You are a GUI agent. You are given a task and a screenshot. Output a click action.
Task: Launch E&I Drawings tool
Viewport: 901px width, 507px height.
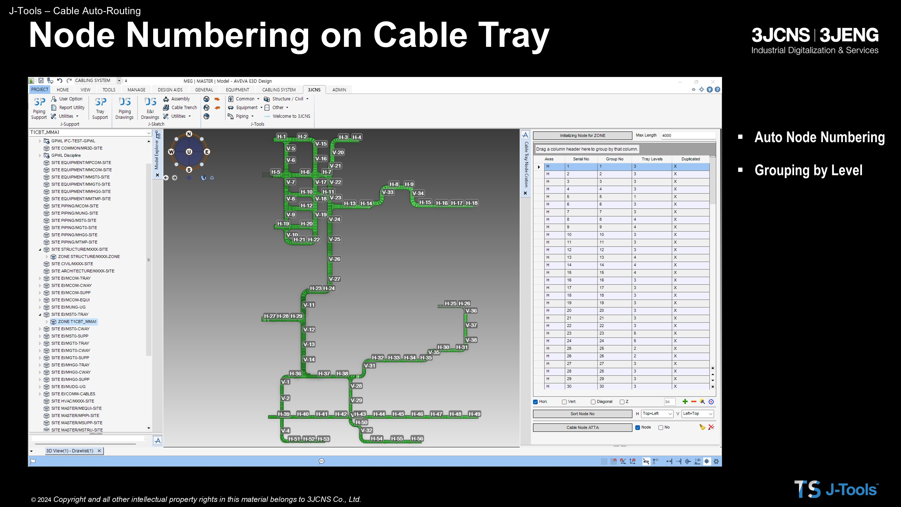click(x=150, y=108)
